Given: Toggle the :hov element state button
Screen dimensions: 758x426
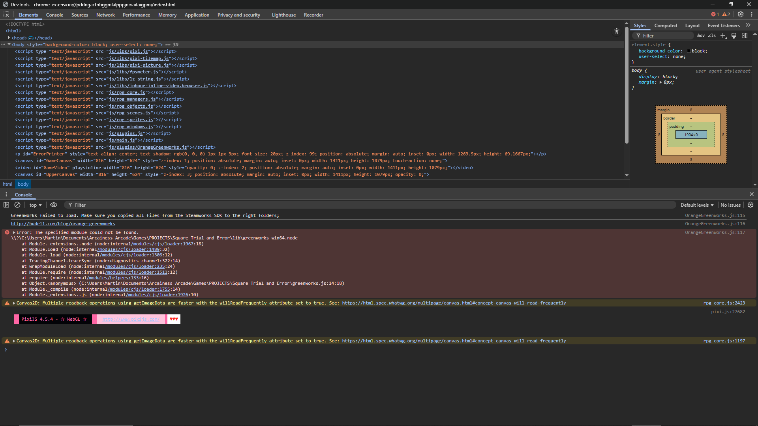Looking at the screenshot, I should tap(700, 35).
